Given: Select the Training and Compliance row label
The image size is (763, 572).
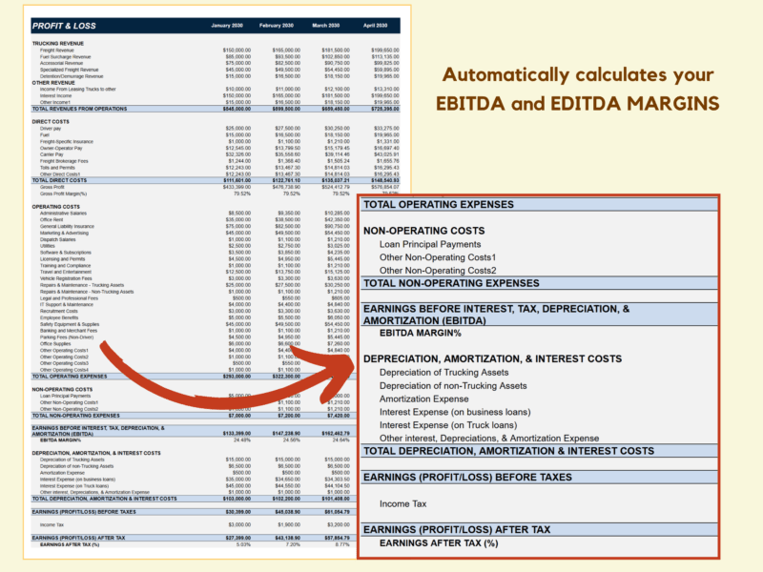Looking at the screenshot, I should pos(65,266).
